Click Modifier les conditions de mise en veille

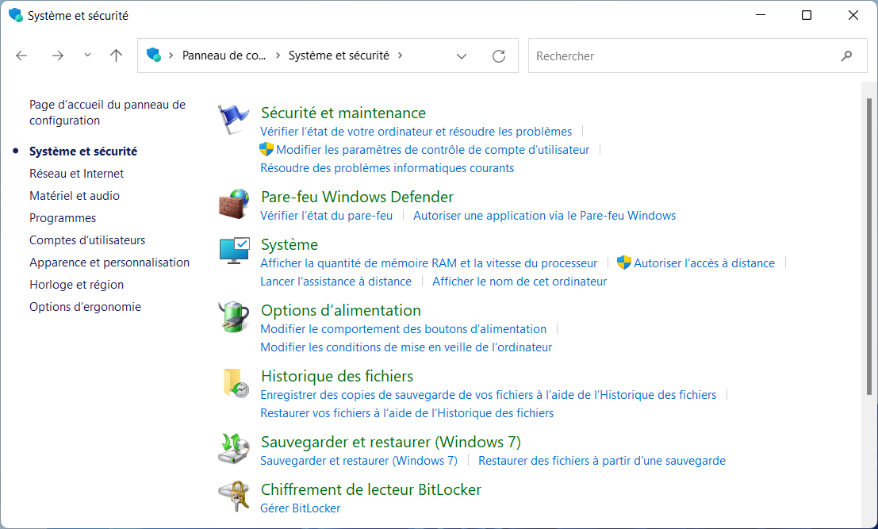coord(406,347)
